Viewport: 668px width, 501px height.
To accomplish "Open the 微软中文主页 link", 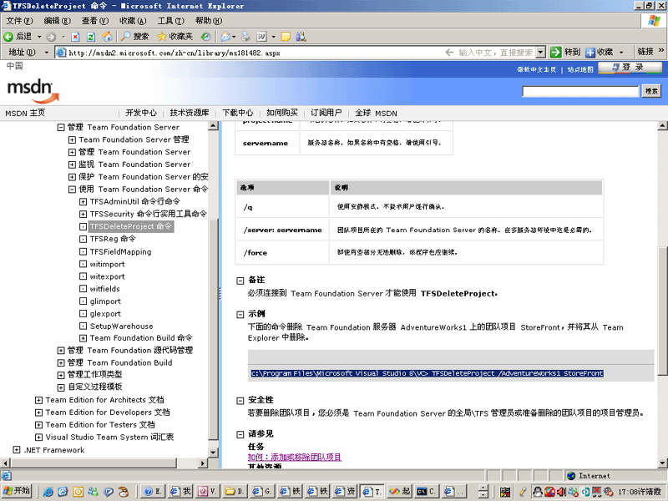I will coord(536,69).
